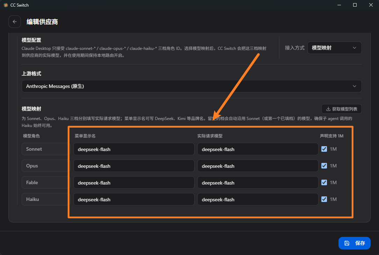Click the floppy disk icon in 保存 button
This screenshot has width=379, height=255.
click(x=347, y=243)
